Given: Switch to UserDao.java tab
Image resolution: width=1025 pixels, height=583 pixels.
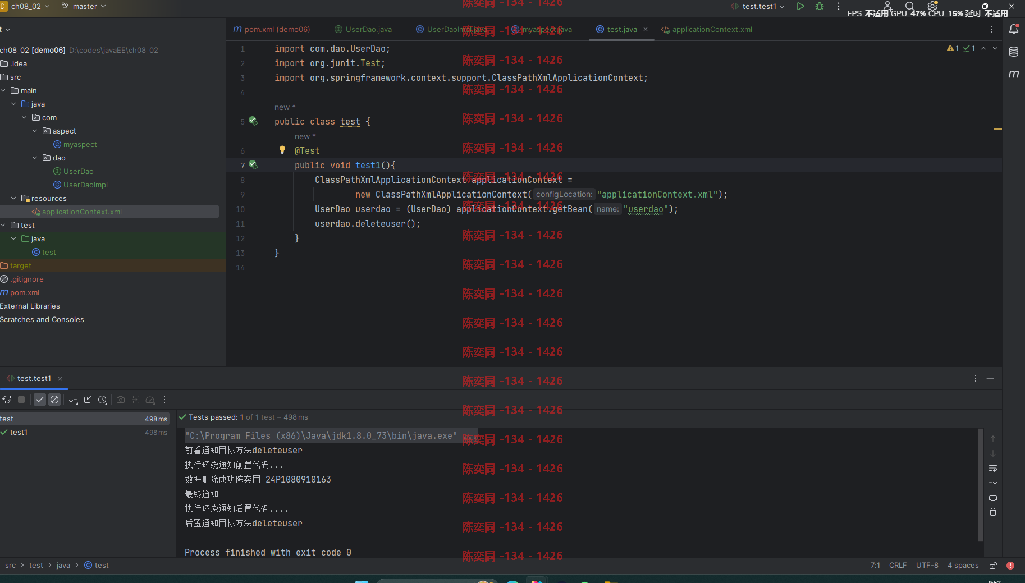Looking at the screenshot, I should (363, 29).
